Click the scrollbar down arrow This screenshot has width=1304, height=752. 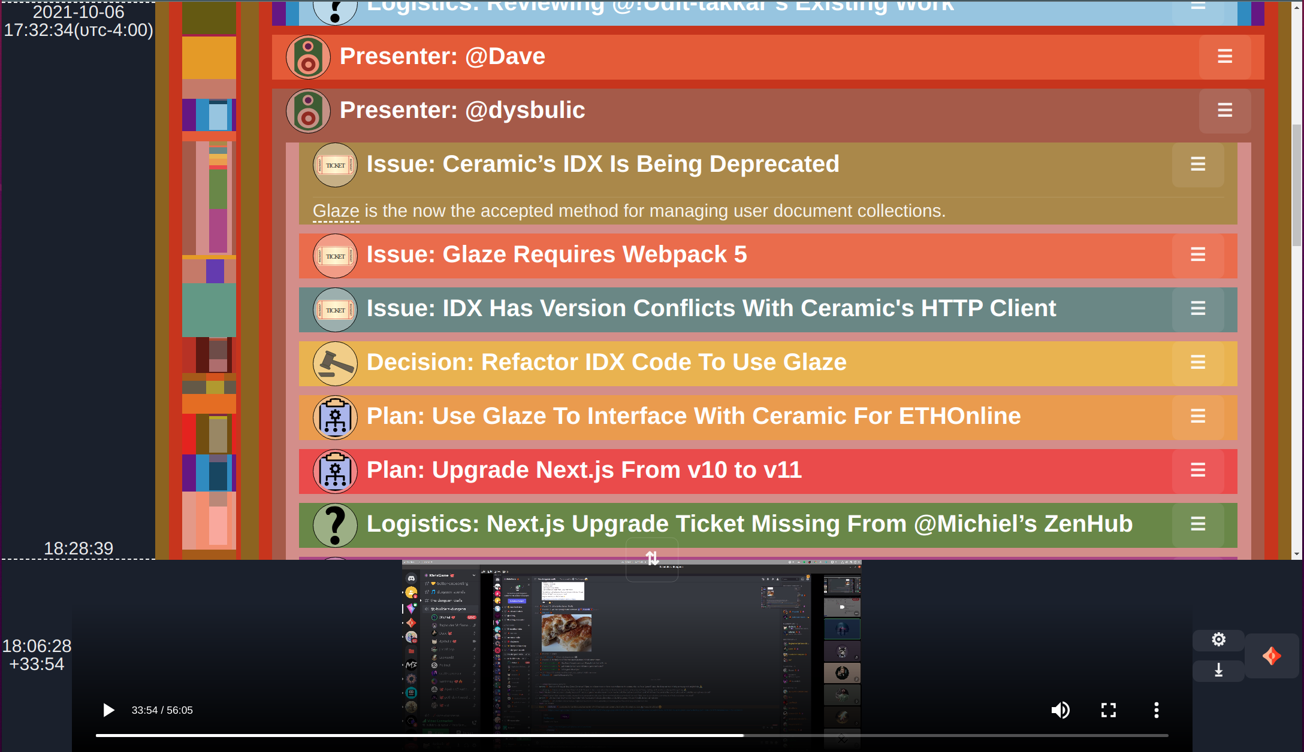click(1297, 554)
